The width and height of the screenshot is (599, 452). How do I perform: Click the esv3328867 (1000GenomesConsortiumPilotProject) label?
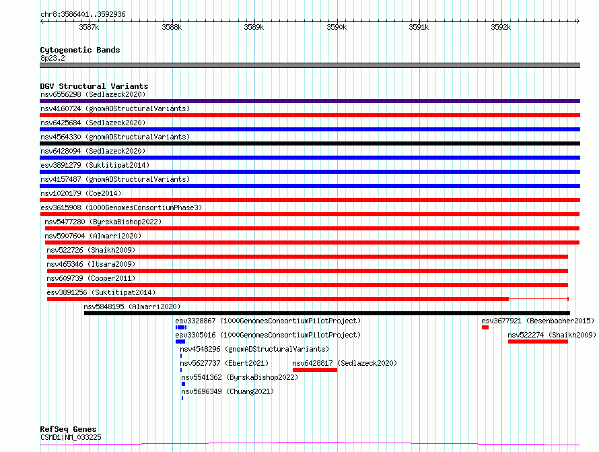click(268, 321)
